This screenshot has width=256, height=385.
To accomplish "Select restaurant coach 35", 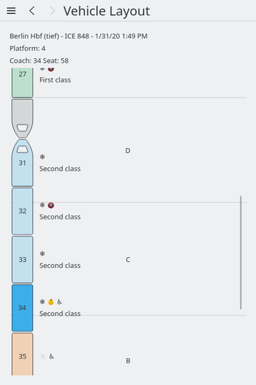I will pos(22,354).
